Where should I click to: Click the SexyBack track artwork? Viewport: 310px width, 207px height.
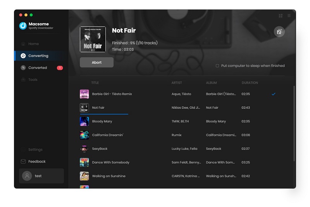[x=84, y=149]
